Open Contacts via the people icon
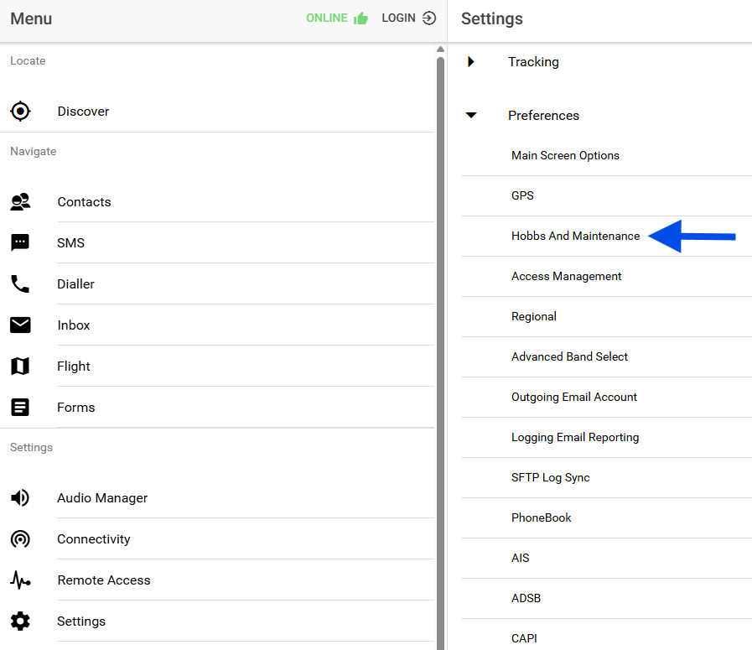 pyautogui.click(x=20, y=202)
